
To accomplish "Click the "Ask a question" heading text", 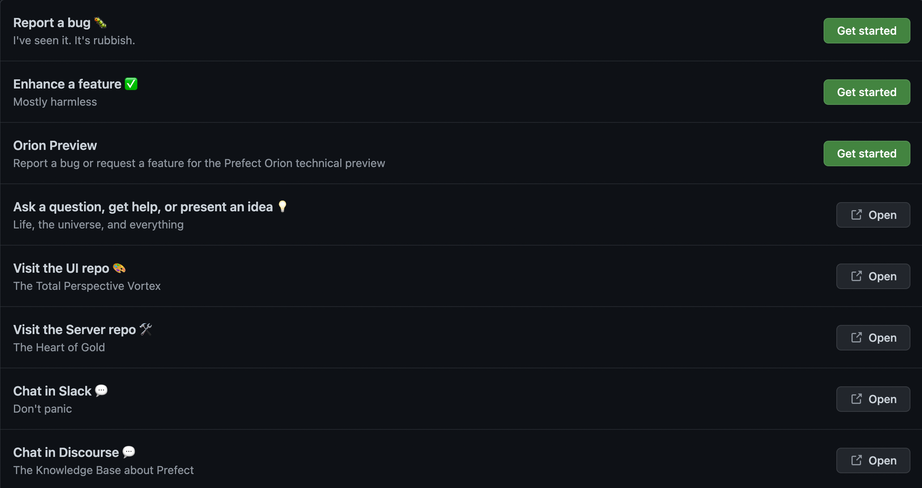I will pos(143,207).
